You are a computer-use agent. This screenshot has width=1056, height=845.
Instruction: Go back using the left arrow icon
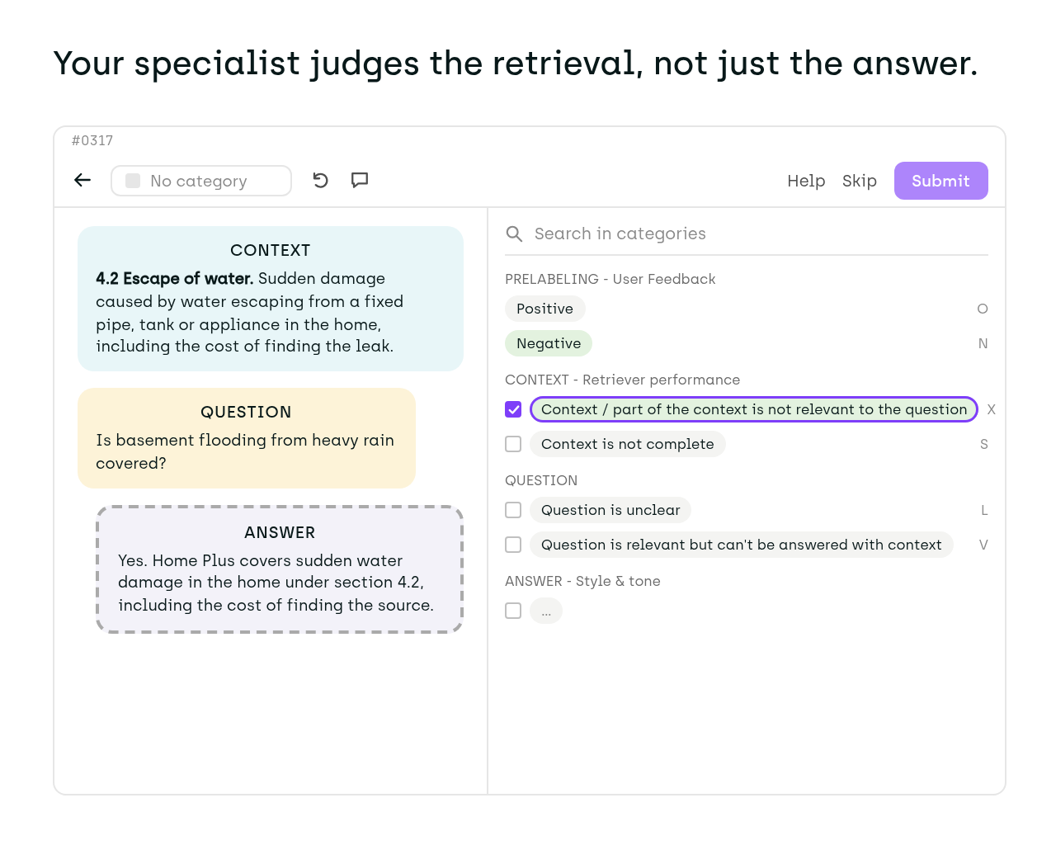tap(82, 180)
